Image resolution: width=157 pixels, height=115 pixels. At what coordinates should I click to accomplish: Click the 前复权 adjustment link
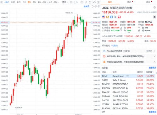(87, 7)
